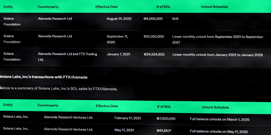Select the Effective Date header in the first table

[106, 7]
